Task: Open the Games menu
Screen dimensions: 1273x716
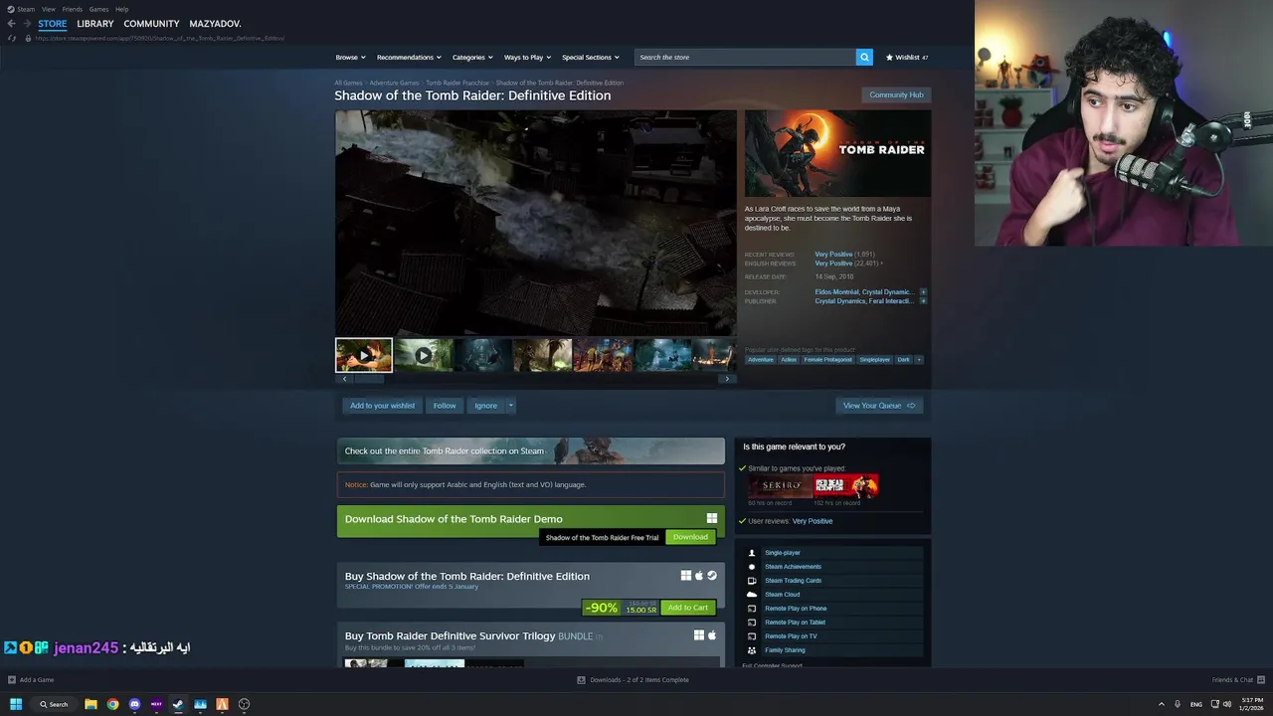Action: pos(98,9)
